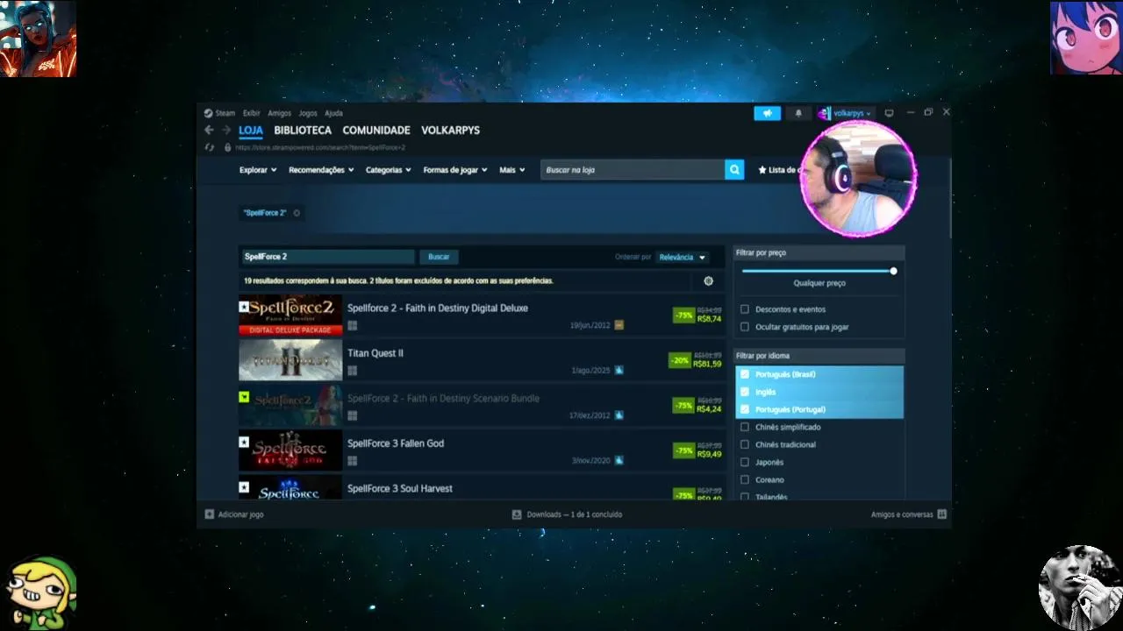Viewport: 1123px width, 631px height.
Task: Click the green owned badge on the Scenario Bundle thumbnail
Action: coord(244,397)
